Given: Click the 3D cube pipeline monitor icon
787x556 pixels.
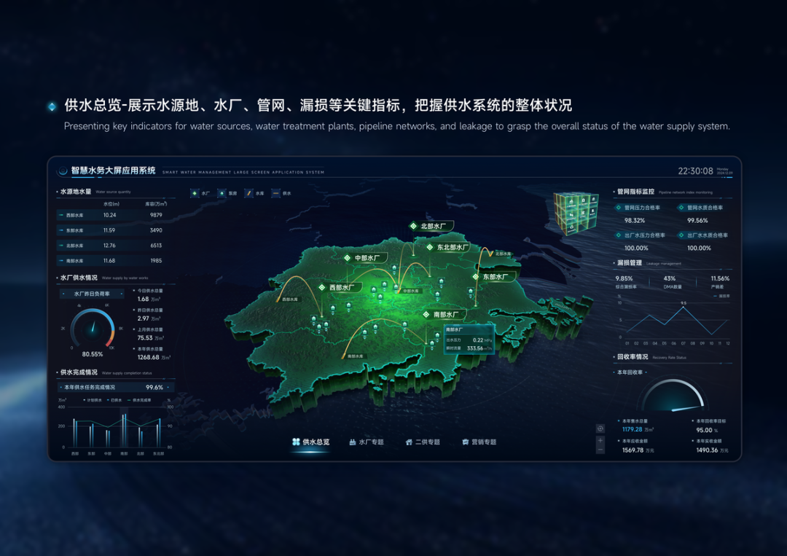Looking at the screenshot, I should point(576,214).
